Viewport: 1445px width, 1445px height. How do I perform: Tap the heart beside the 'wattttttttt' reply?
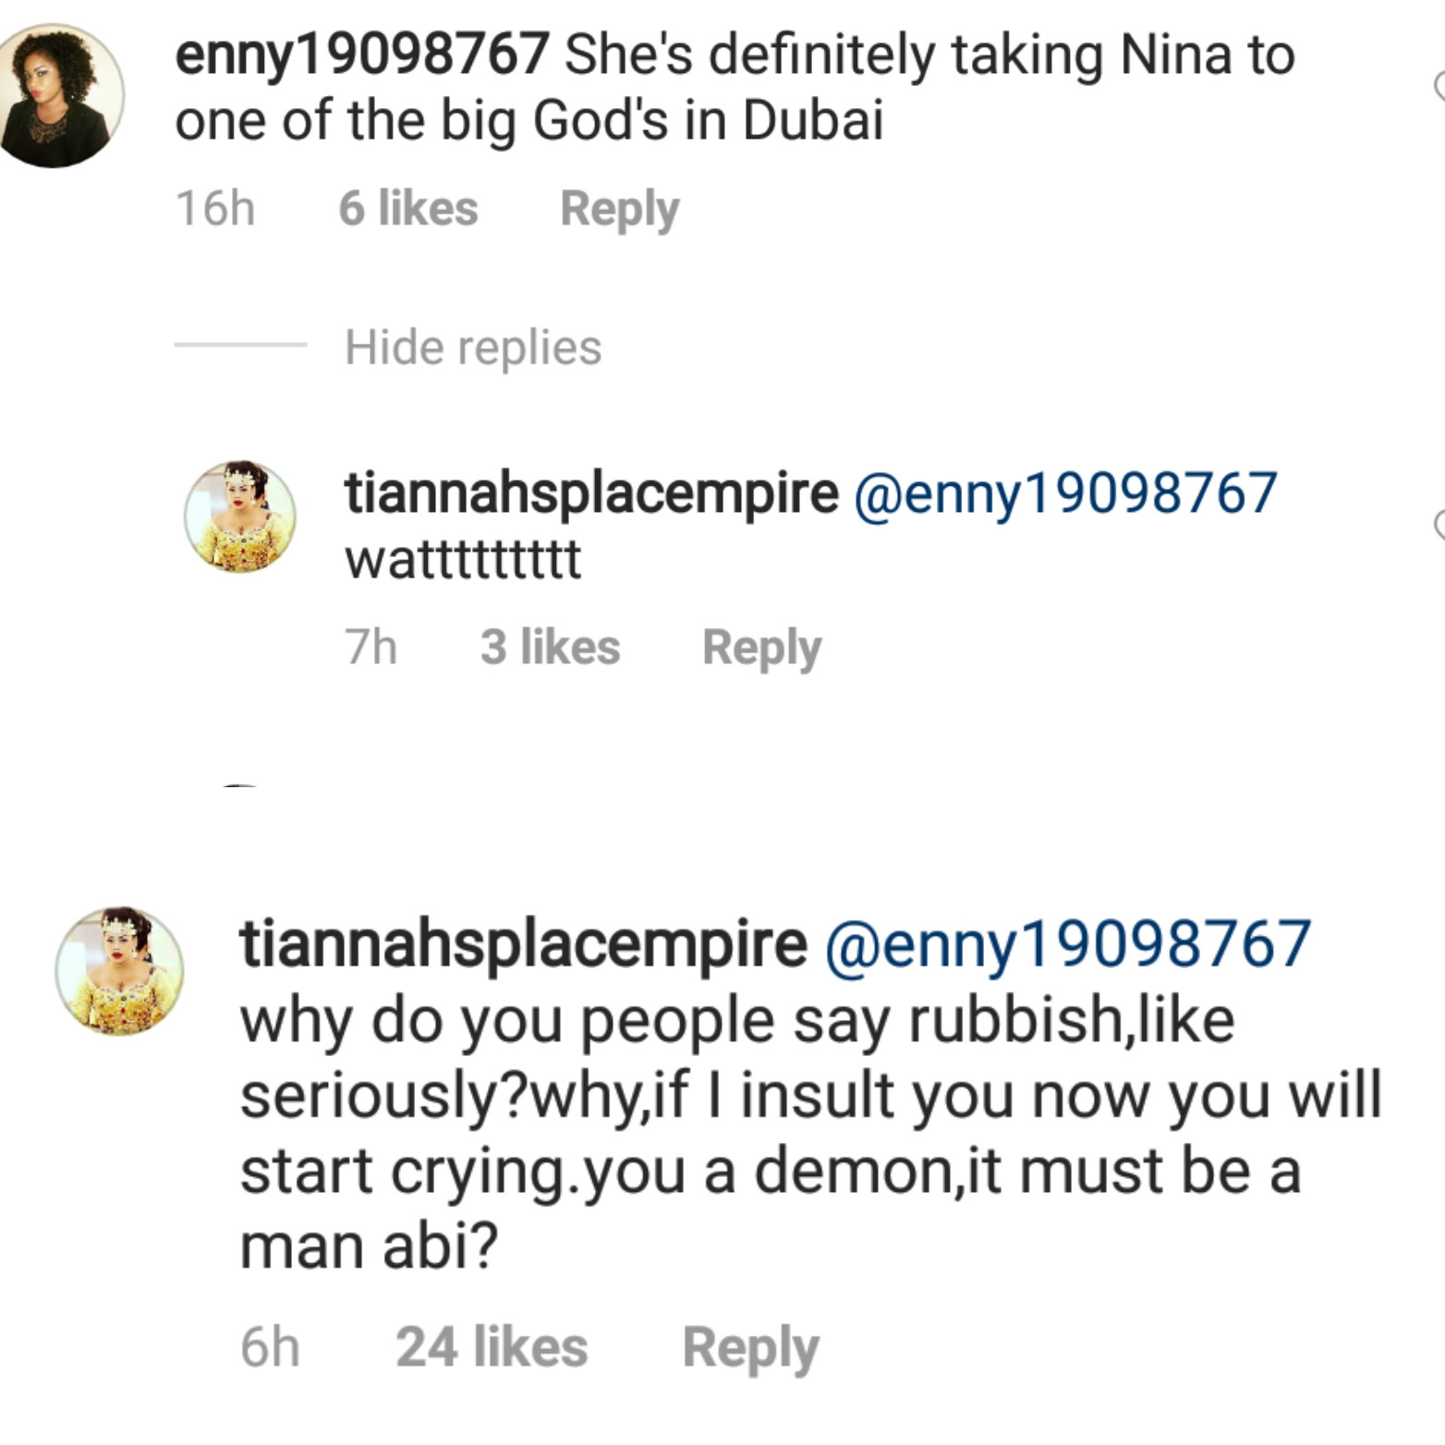[x=1439, y=525]
